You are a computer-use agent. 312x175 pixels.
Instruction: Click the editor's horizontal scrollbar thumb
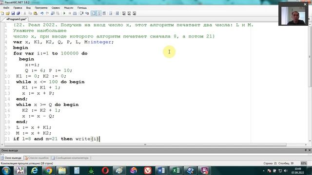[145, 145]
